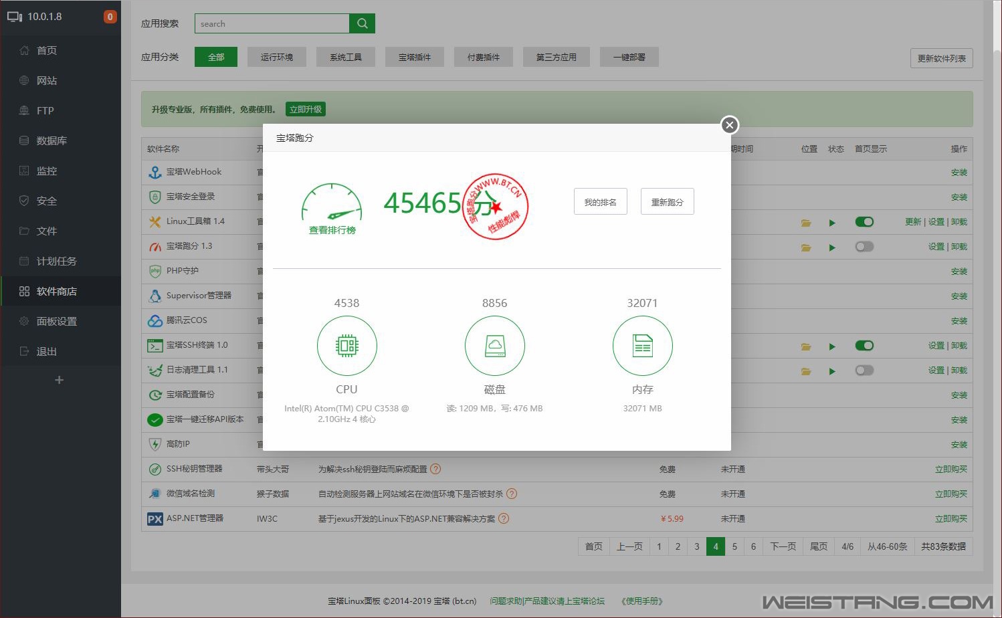Disable homepage display for Linux工具箱 1.4
The height and width of the screenshot is (618, 1002).
[x=864, y=221]
